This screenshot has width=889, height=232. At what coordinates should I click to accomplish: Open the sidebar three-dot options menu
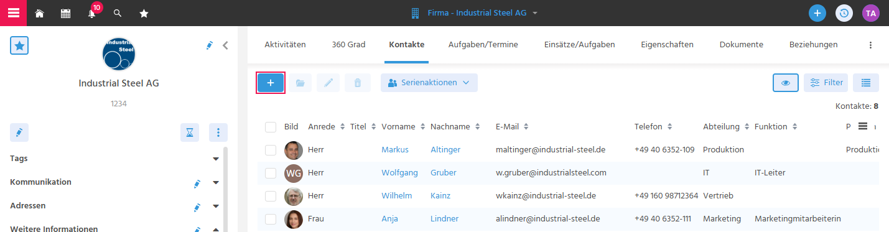218,132
